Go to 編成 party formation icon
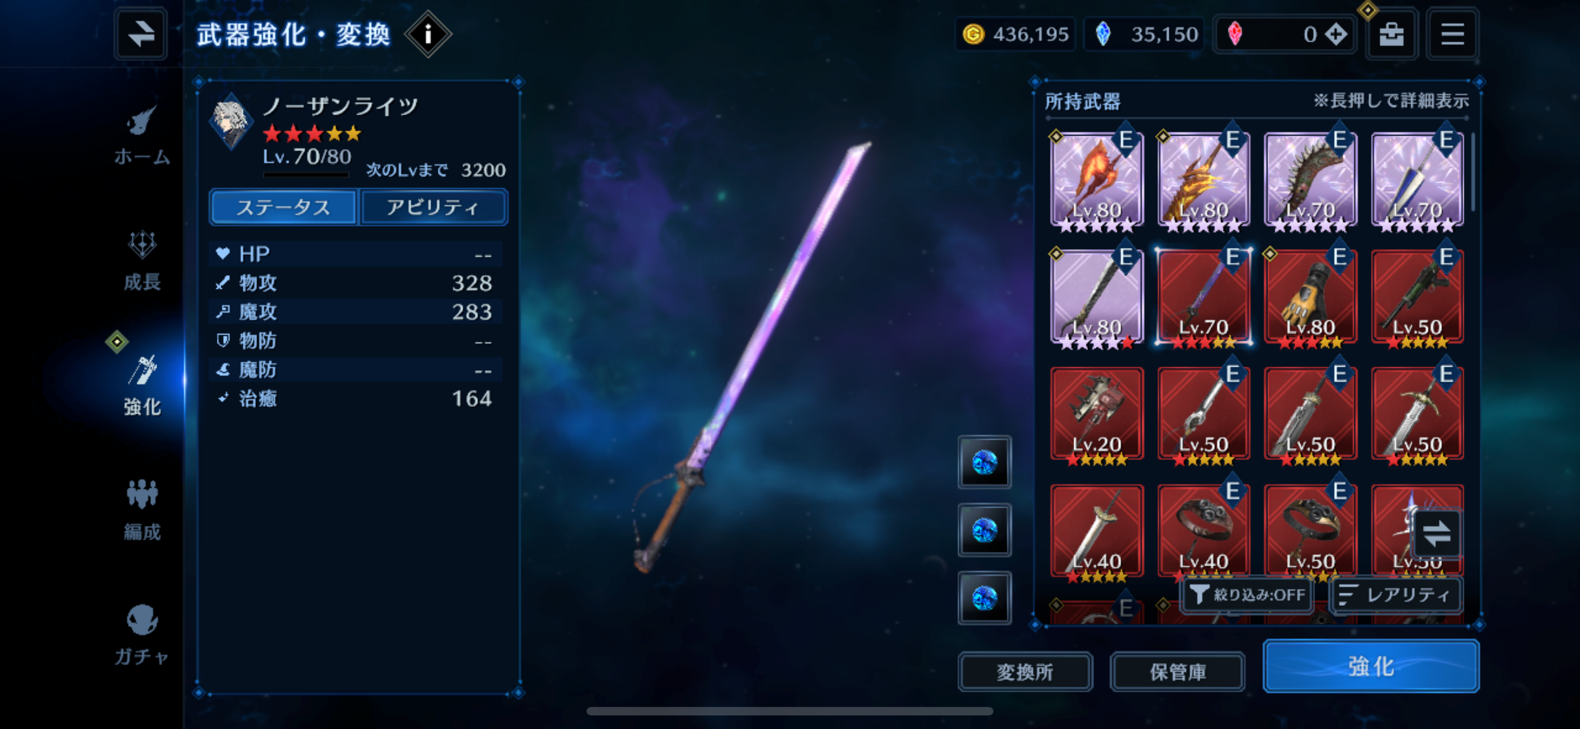This screenshot has height=729, width=1580. tap(142, 509)
